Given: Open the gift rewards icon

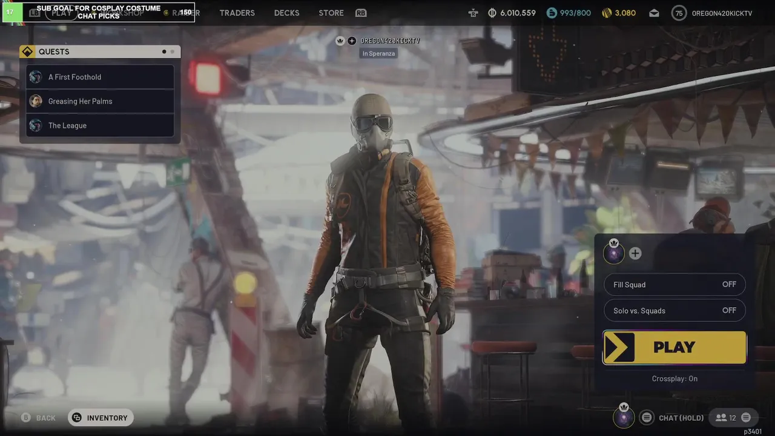Looking at the screenshot, I should (473, 13).
